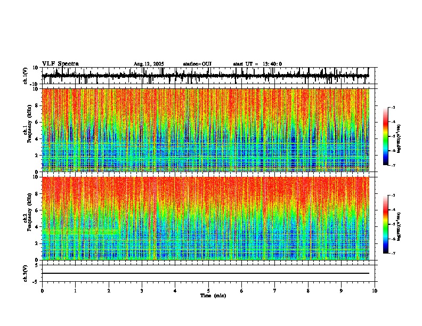Click time axis tick label "1"
This screenshot has height=326, width=422.
coord(75,291)
